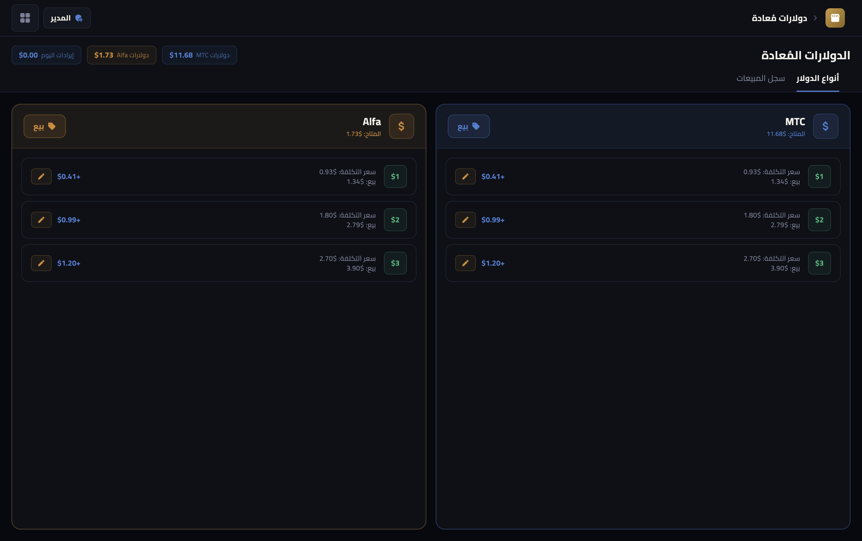Click the Alfa orange dollar sign icon
Viewport: 862px width, 541px height.
[401, 126]
